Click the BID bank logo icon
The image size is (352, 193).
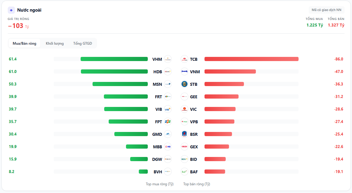pyautogui.click(x=184, y=159)
